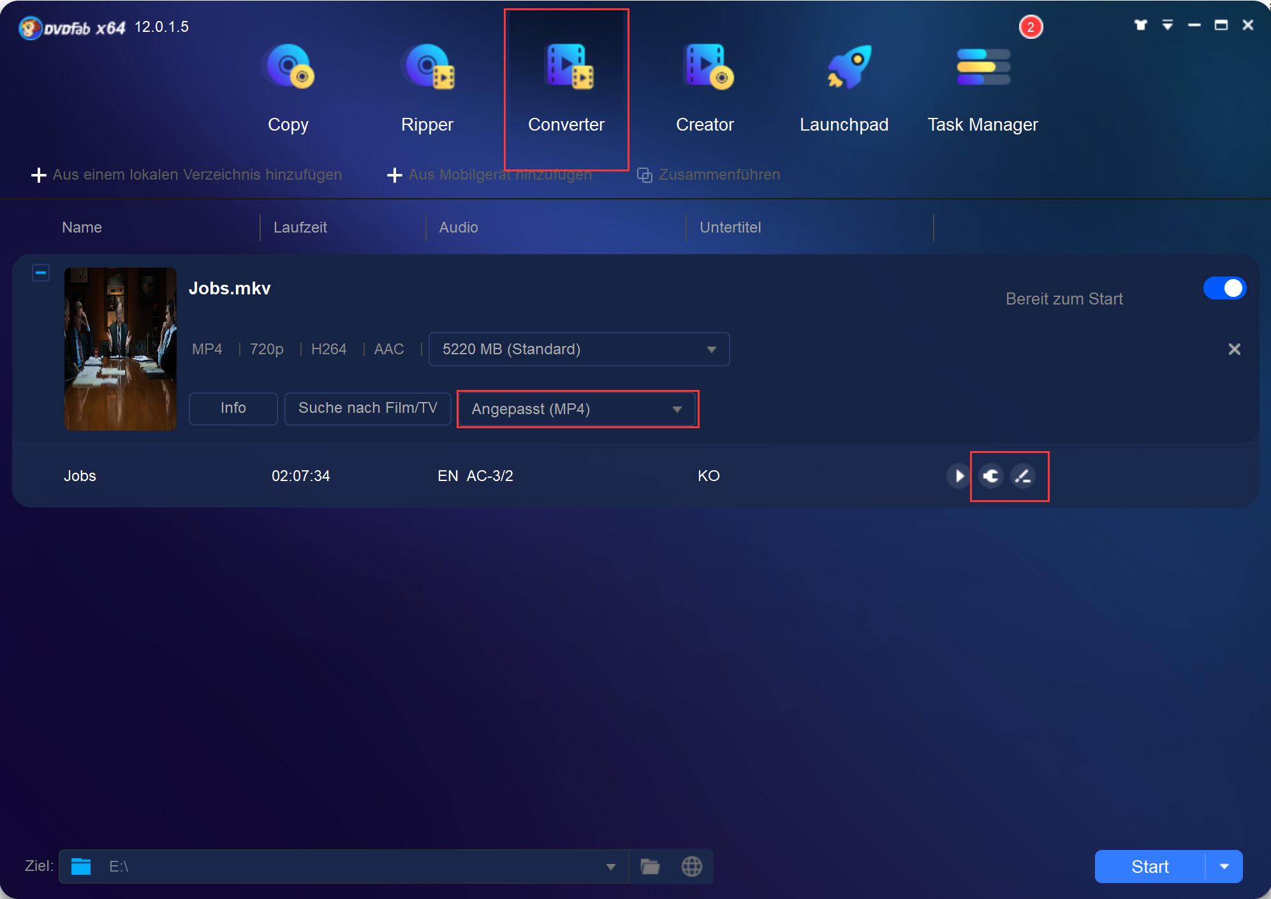This screenshot has width=1271, height=899.
Task: Collapse the Jobs.mkv entry with the minus box
Action: click(41, 273)
